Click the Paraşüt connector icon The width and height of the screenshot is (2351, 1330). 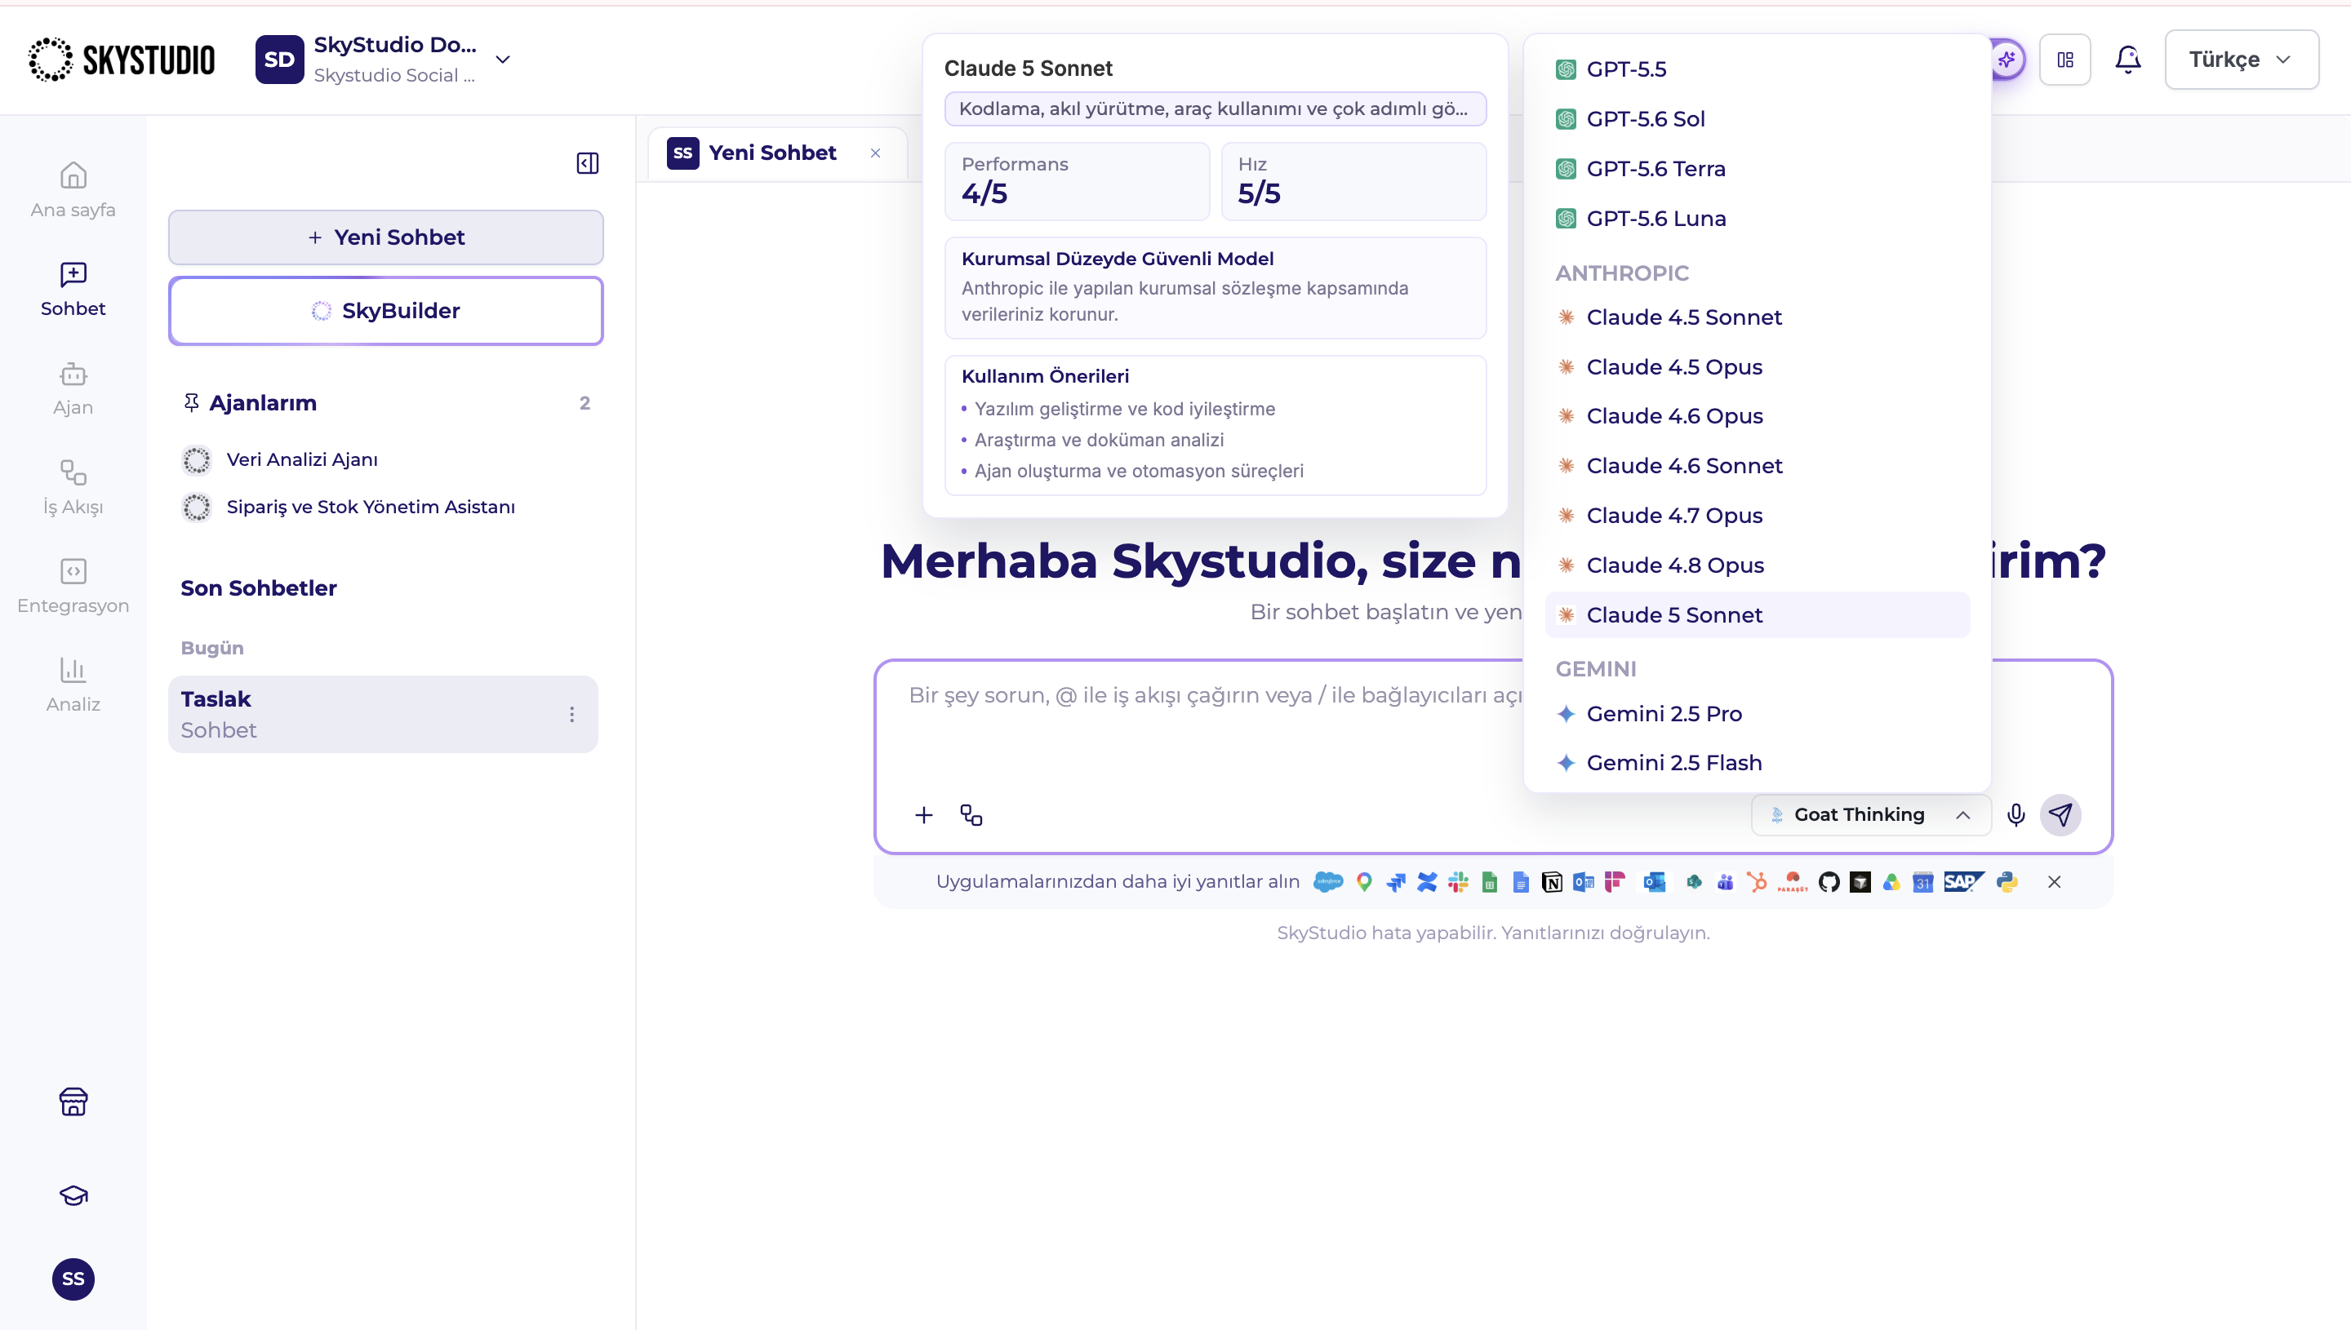point(1793,881)
